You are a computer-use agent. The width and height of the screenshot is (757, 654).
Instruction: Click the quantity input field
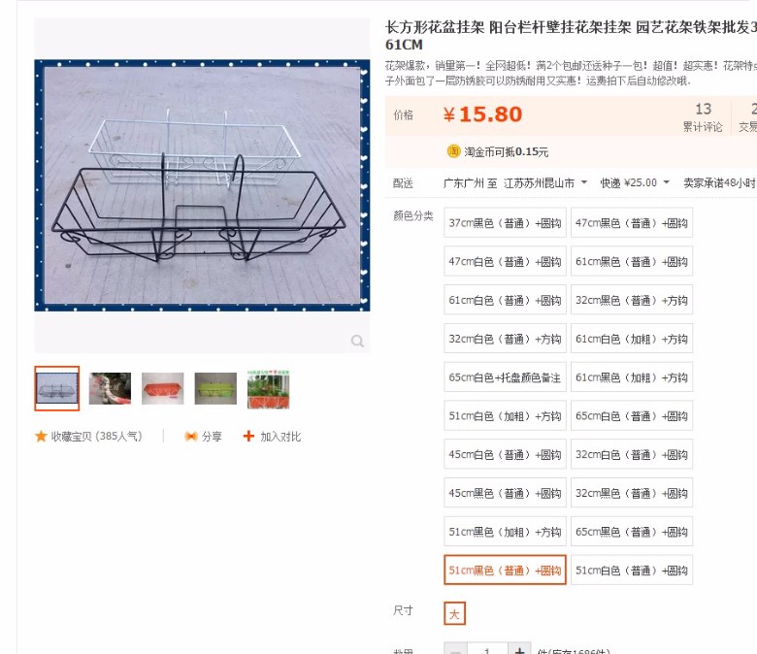[x=487, y=650]
